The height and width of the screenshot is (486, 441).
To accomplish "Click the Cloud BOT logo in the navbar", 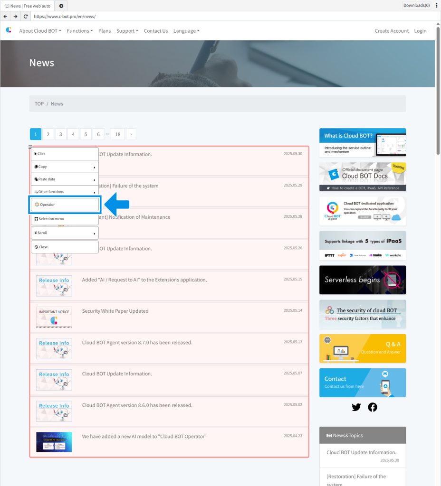I will click(9, 30).
